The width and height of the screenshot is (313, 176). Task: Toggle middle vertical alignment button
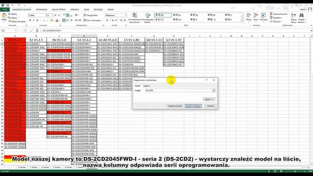(x=67, y=15)
